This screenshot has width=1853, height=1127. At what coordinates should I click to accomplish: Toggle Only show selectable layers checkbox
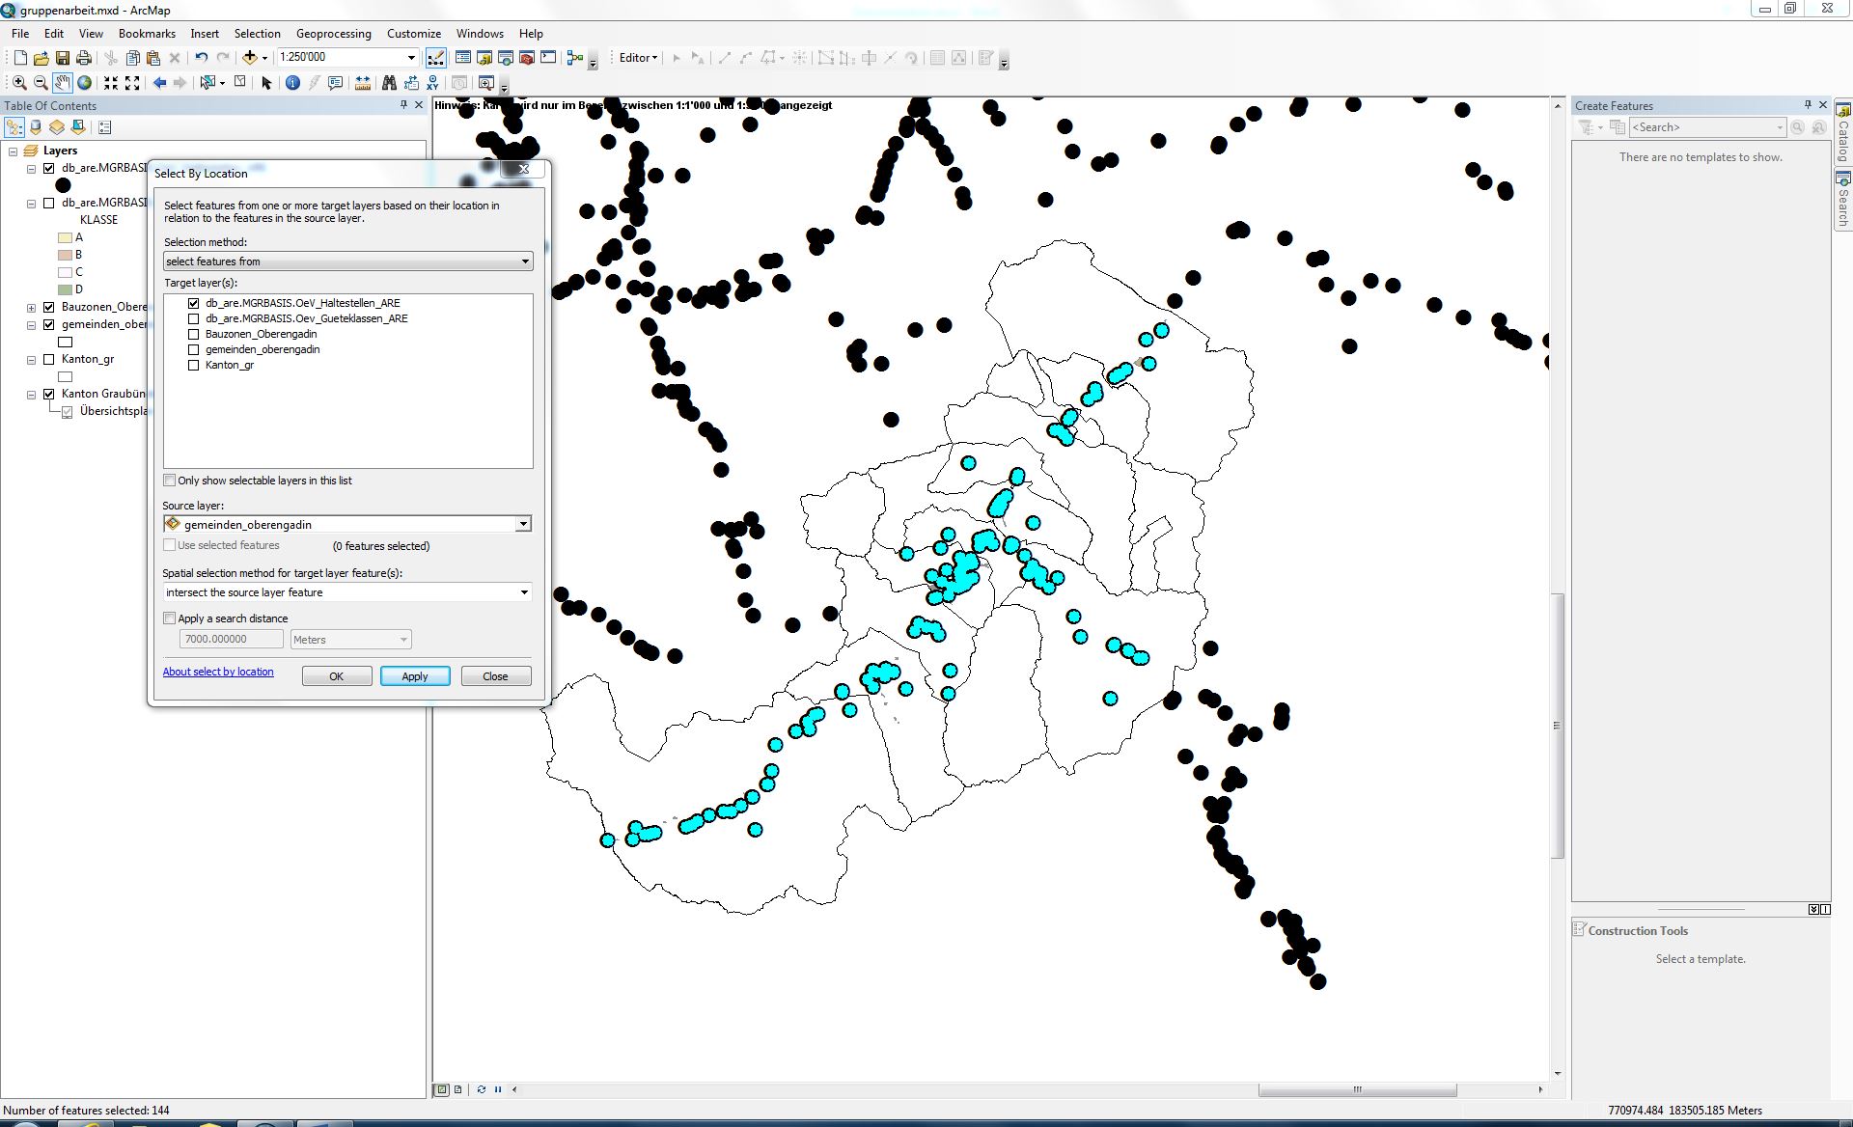[x=170, y=481]
